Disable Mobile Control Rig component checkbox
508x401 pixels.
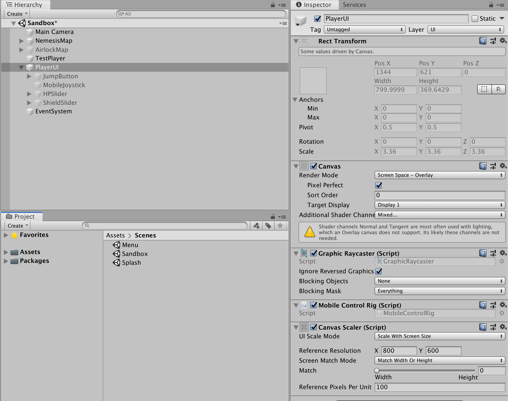pos(313,305)
